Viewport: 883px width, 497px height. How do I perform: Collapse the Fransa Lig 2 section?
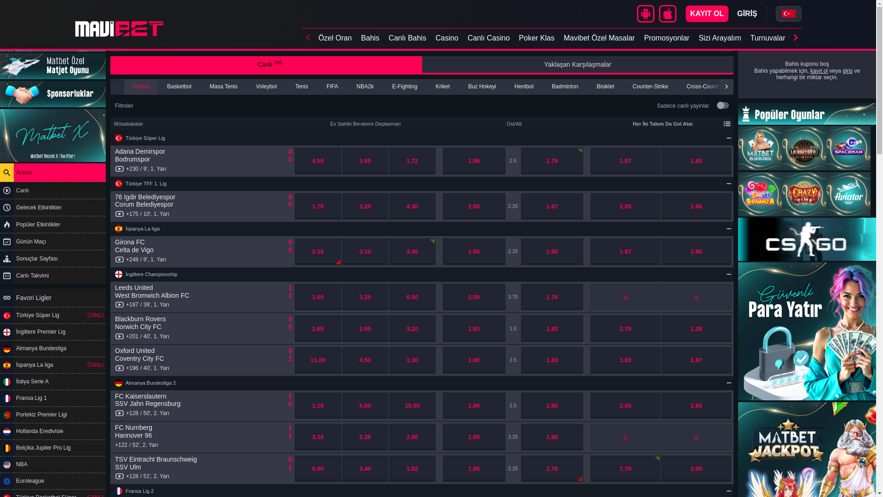pos(728,491)
